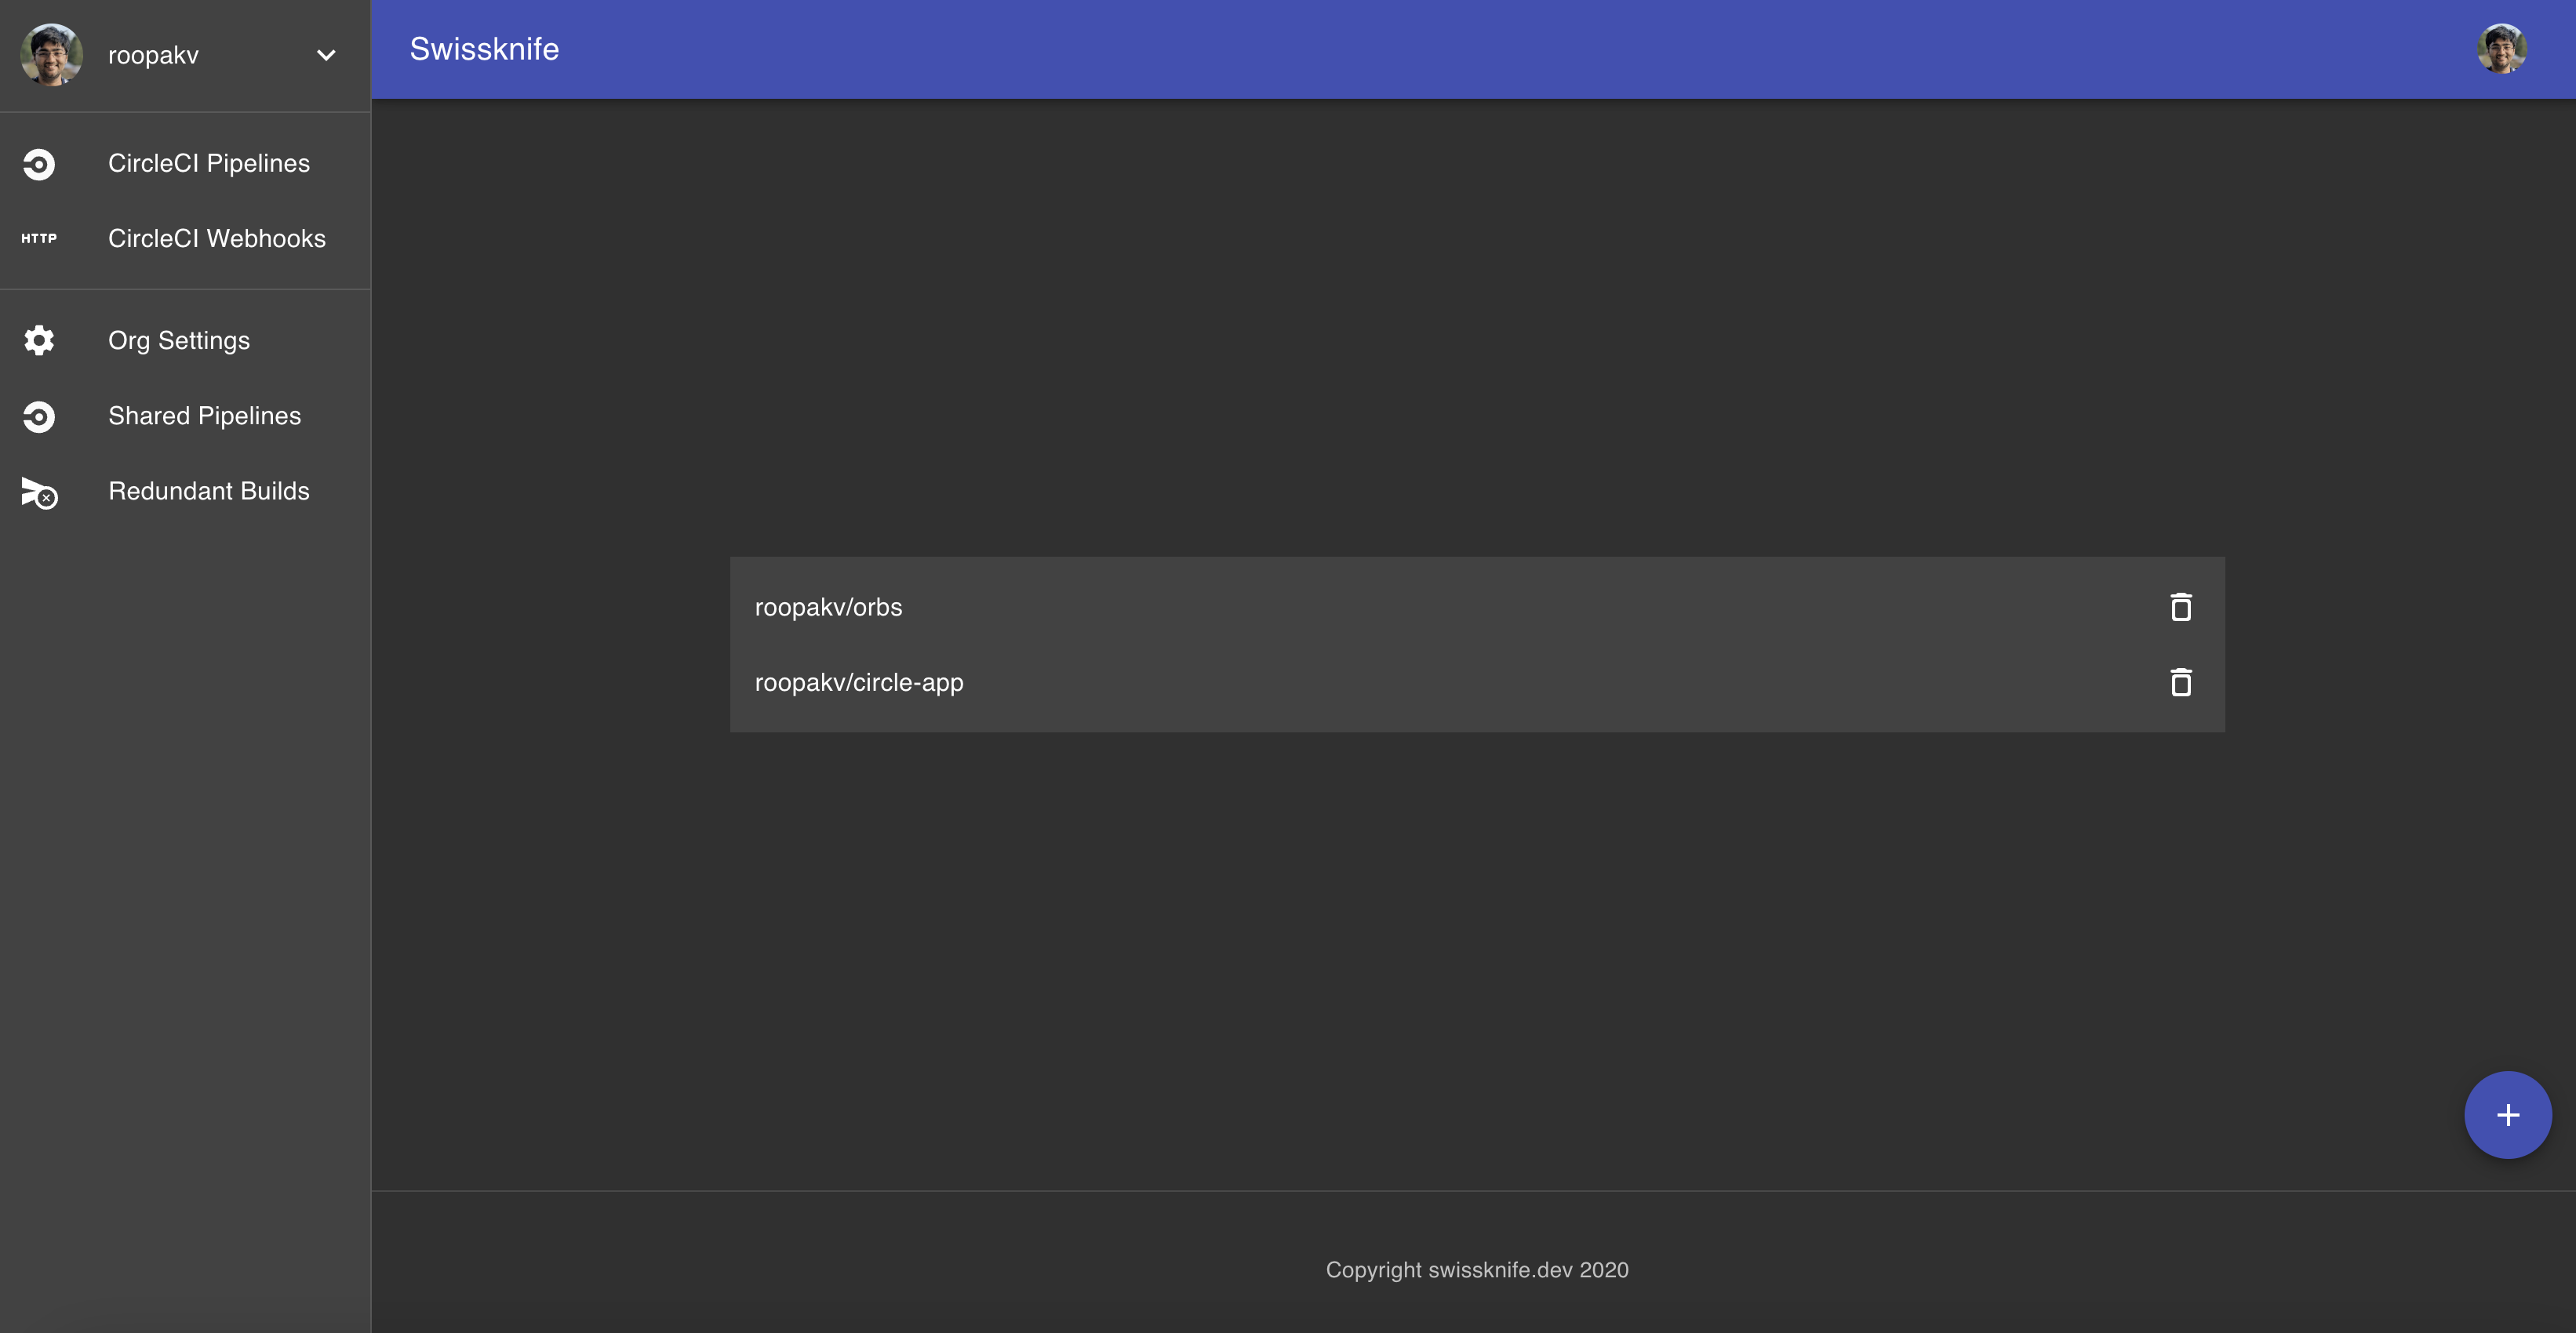Go to CircleCI Webhooks page

pos(217,239)
